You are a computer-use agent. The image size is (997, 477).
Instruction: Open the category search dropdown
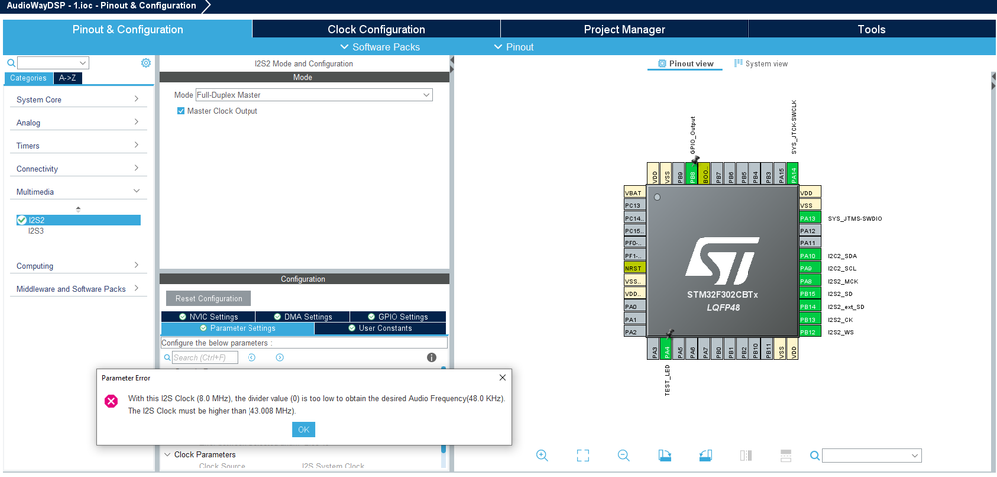click(54, 62)
